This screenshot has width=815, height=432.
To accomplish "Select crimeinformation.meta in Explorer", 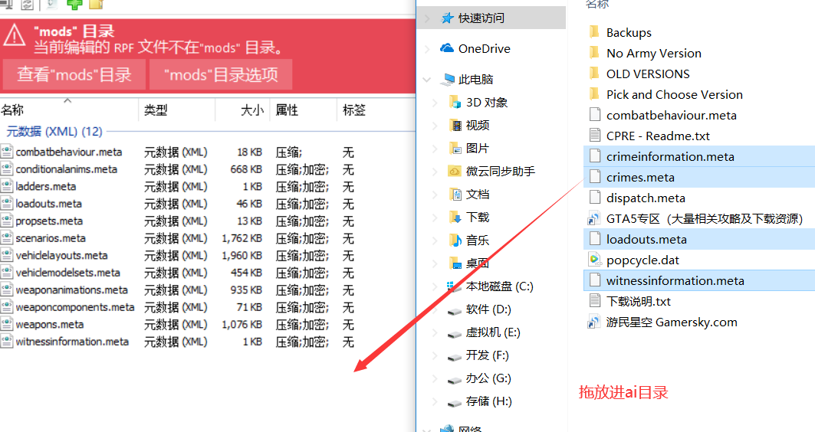I will [699, 156].
